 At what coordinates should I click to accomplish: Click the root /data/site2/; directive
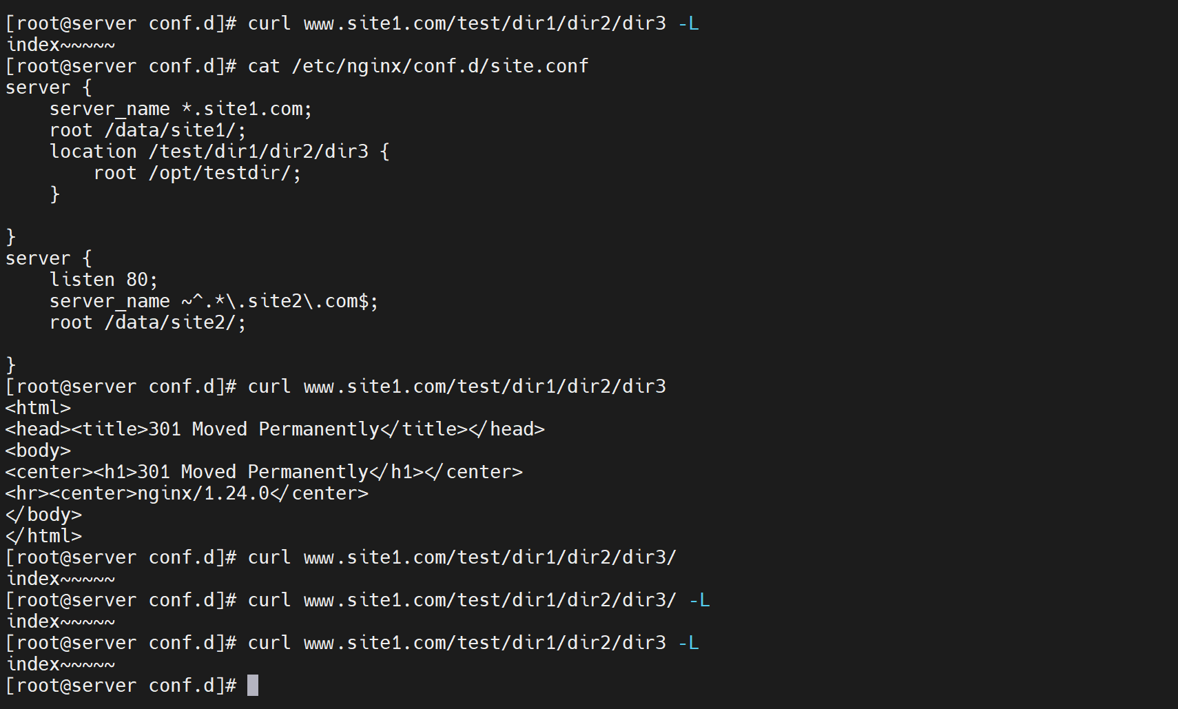pos(147,322)
